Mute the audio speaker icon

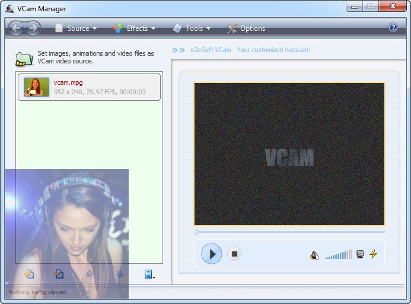pos(314,255)
